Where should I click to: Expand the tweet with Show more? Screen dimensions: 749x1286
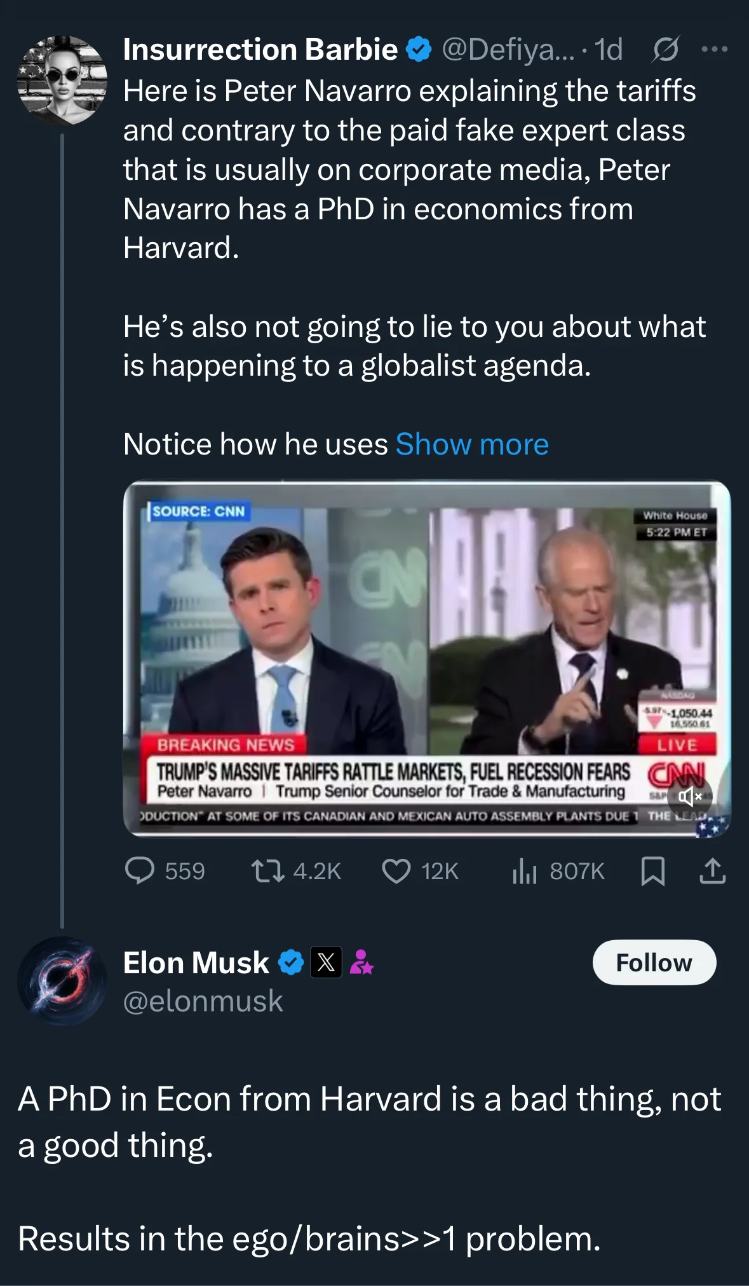(x=472, y=444)
